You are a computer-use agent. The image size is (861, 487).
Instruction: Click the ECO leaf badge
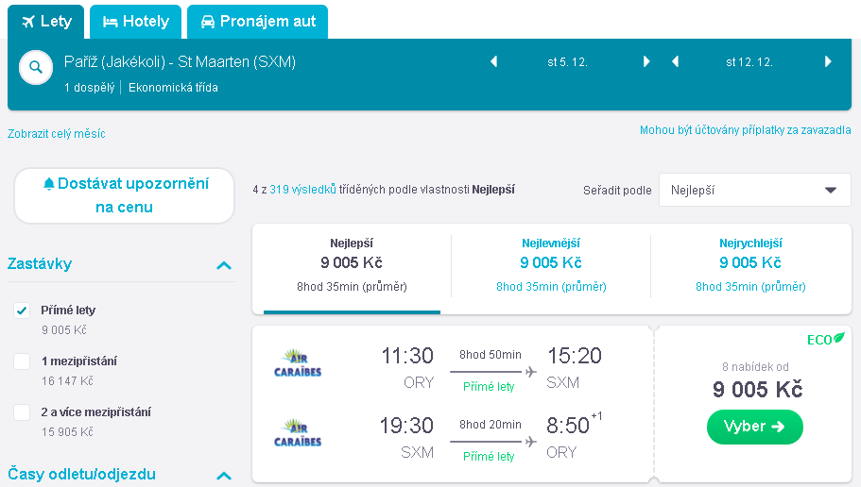click(x=825, y=340)
